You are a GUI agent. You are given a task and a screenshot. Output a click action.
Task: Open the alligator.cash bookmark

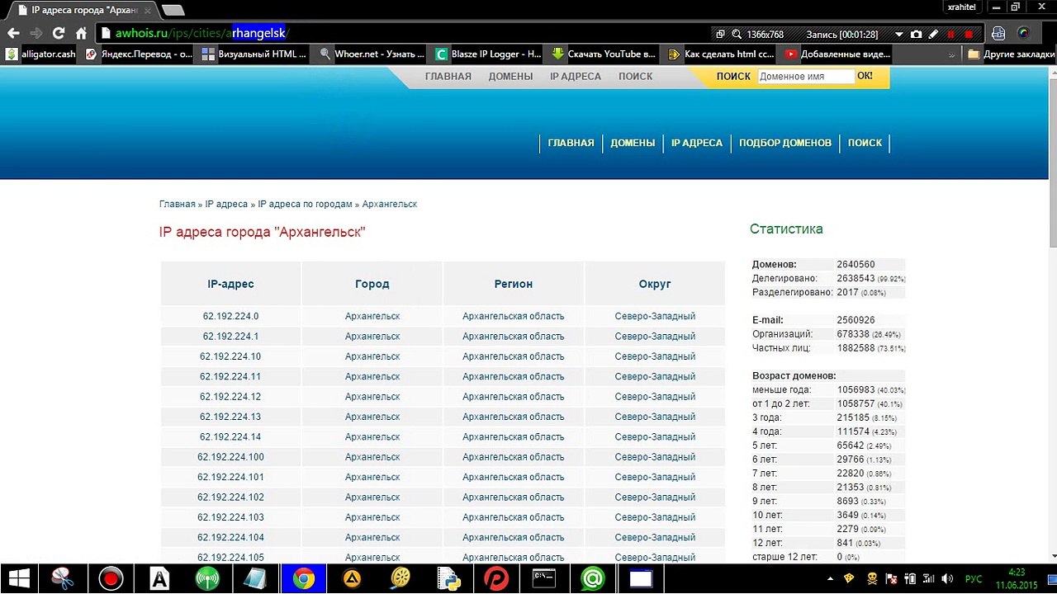41,54
